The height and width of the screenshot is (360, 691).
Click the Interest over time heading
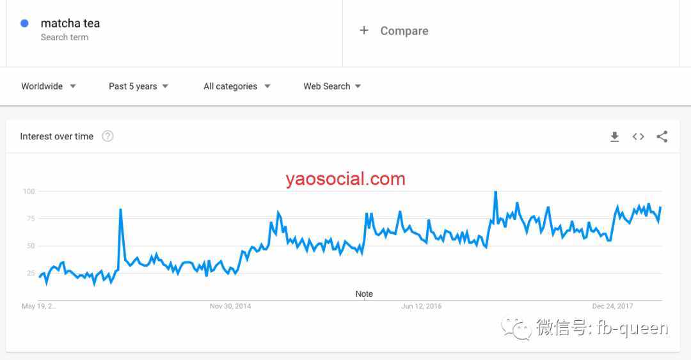[x=57, y=137]
